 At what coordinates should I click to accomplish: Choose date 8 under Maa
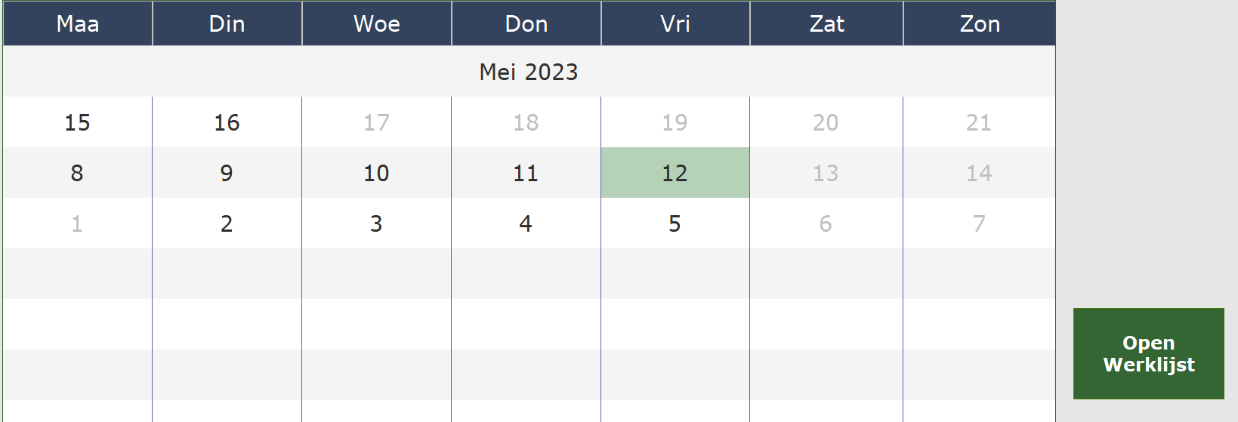pyautogui.click(x=78, y=173)
